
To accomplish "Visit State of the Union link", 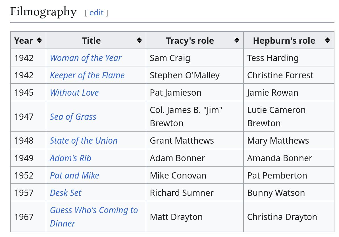I will pos(84,141).
